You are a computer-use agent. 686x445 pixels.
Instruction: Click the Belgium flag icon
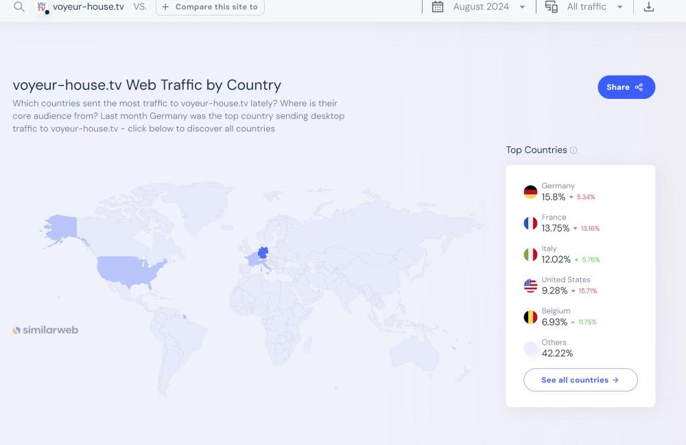tap(530, 317)
